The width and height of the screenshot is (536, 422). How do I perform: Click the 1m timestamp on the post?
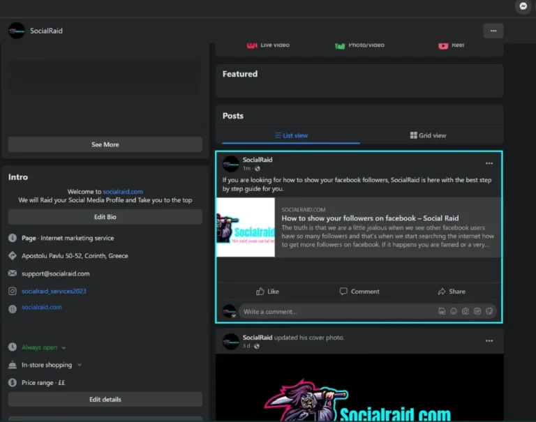246,169
